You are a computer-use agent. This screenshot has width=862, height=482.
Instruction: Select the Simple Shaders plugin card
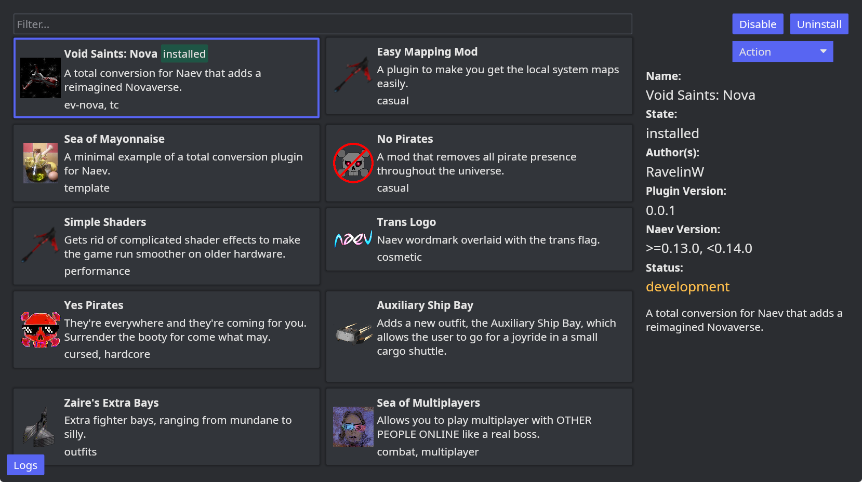point(166,246)
